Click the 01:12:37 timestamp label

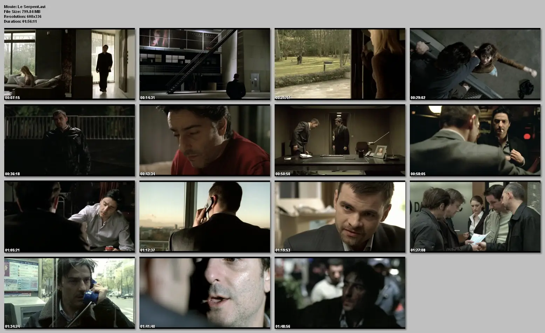click(147, 250)
